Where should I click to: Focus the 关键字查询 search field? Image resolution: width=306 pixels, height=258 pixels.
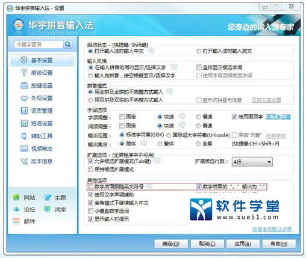pos(39,45)
